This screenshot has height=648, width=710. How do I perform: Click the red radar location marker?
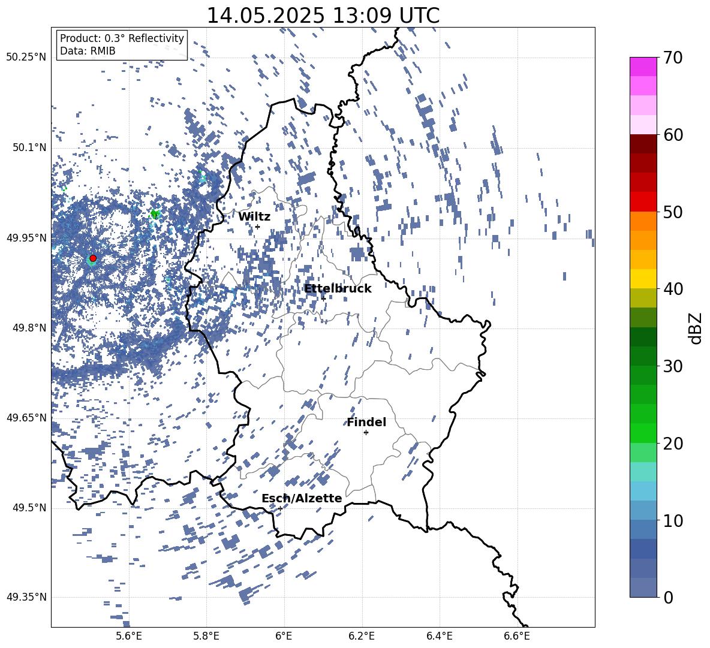[x=93, y=258]
